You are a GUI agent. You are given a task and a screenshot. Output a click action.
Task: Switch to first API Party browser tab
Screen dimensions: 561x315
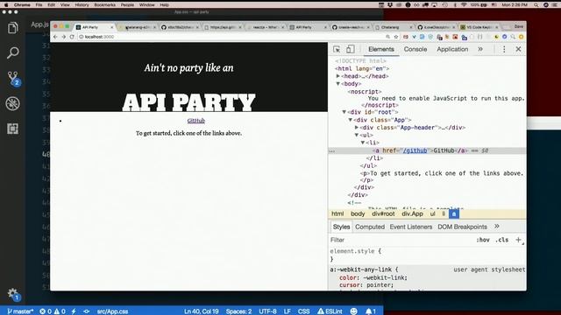click(x=95, y=27)
